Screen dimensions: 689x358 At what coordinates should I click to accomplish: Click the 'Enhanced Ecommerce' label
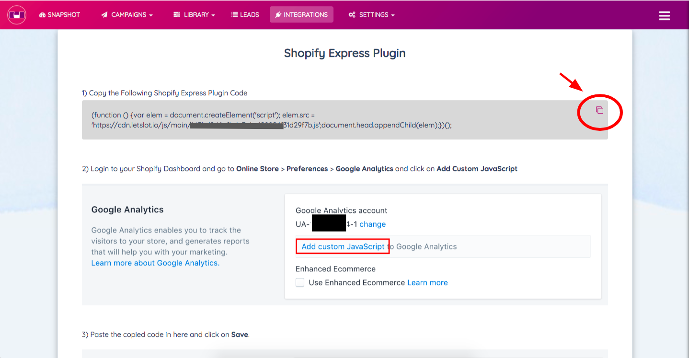[335, 269]
